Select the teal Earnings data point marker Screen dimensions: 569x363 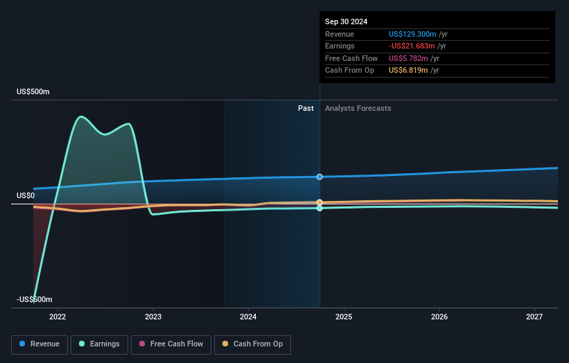[319, 208]
